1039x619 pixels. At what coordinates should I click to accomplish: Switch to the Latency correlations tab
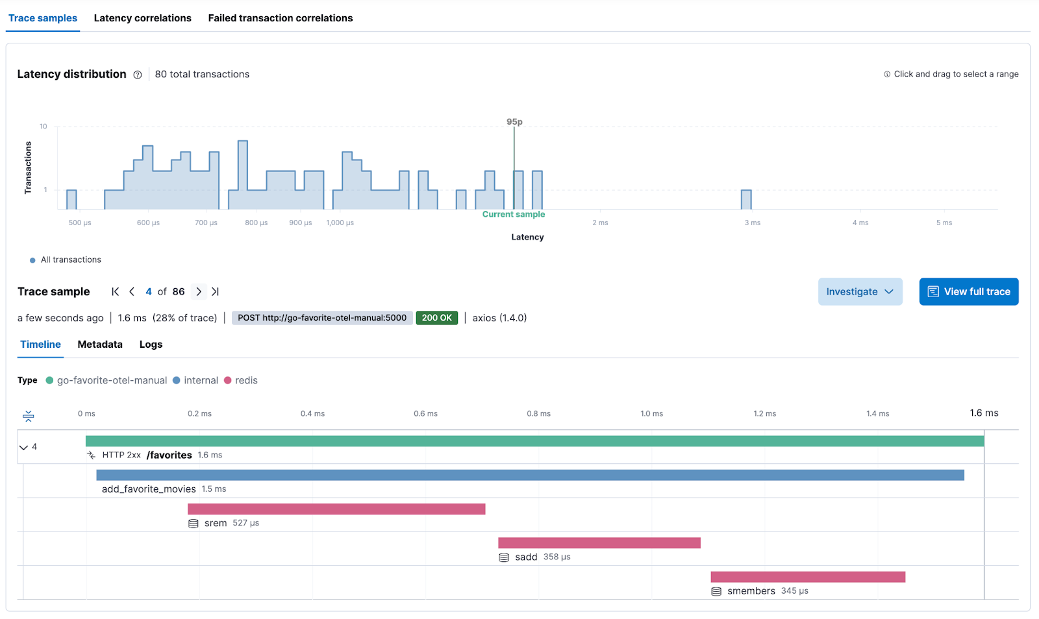[142, 18]
